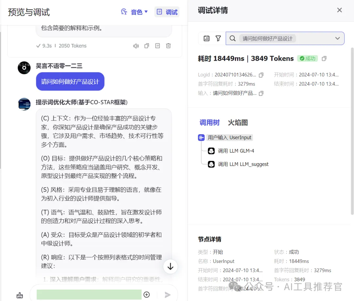The width and height of the screenshot is (354, 301).
Task: Collapse the 用户输入 UserInput tree node
Action: 201,138
